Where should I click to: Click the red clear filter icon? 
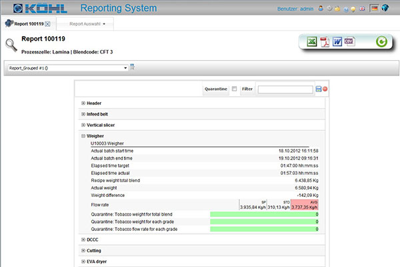(325, 89)
